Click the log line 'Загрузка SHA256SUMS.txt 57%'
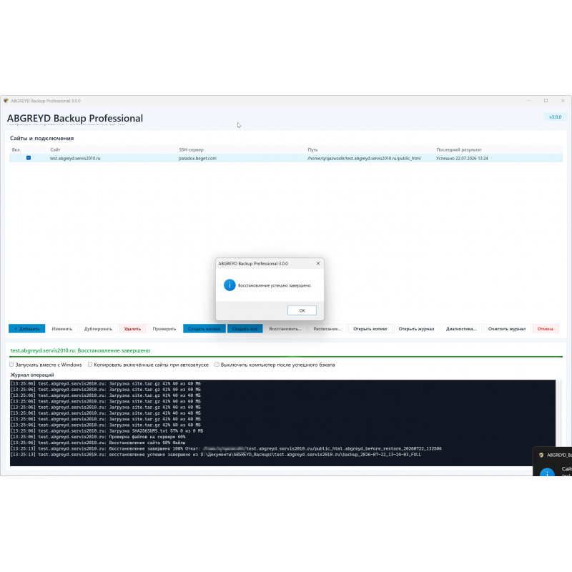 tap(156, 431)
